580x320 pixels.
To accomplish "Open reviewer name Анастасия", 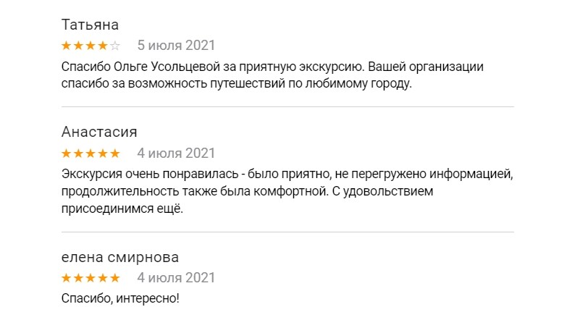I will [x=99, y=132].
